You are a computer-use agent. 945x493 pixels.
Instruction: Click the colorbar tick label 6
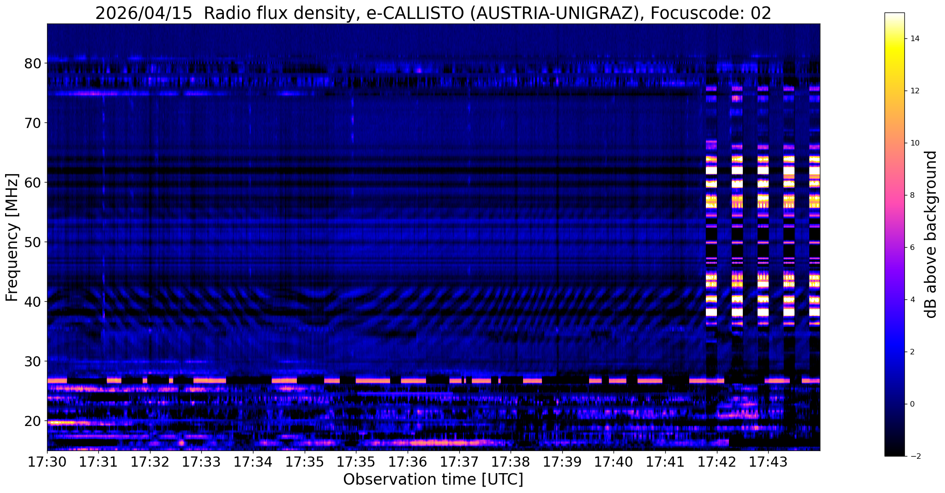(912, 248)
